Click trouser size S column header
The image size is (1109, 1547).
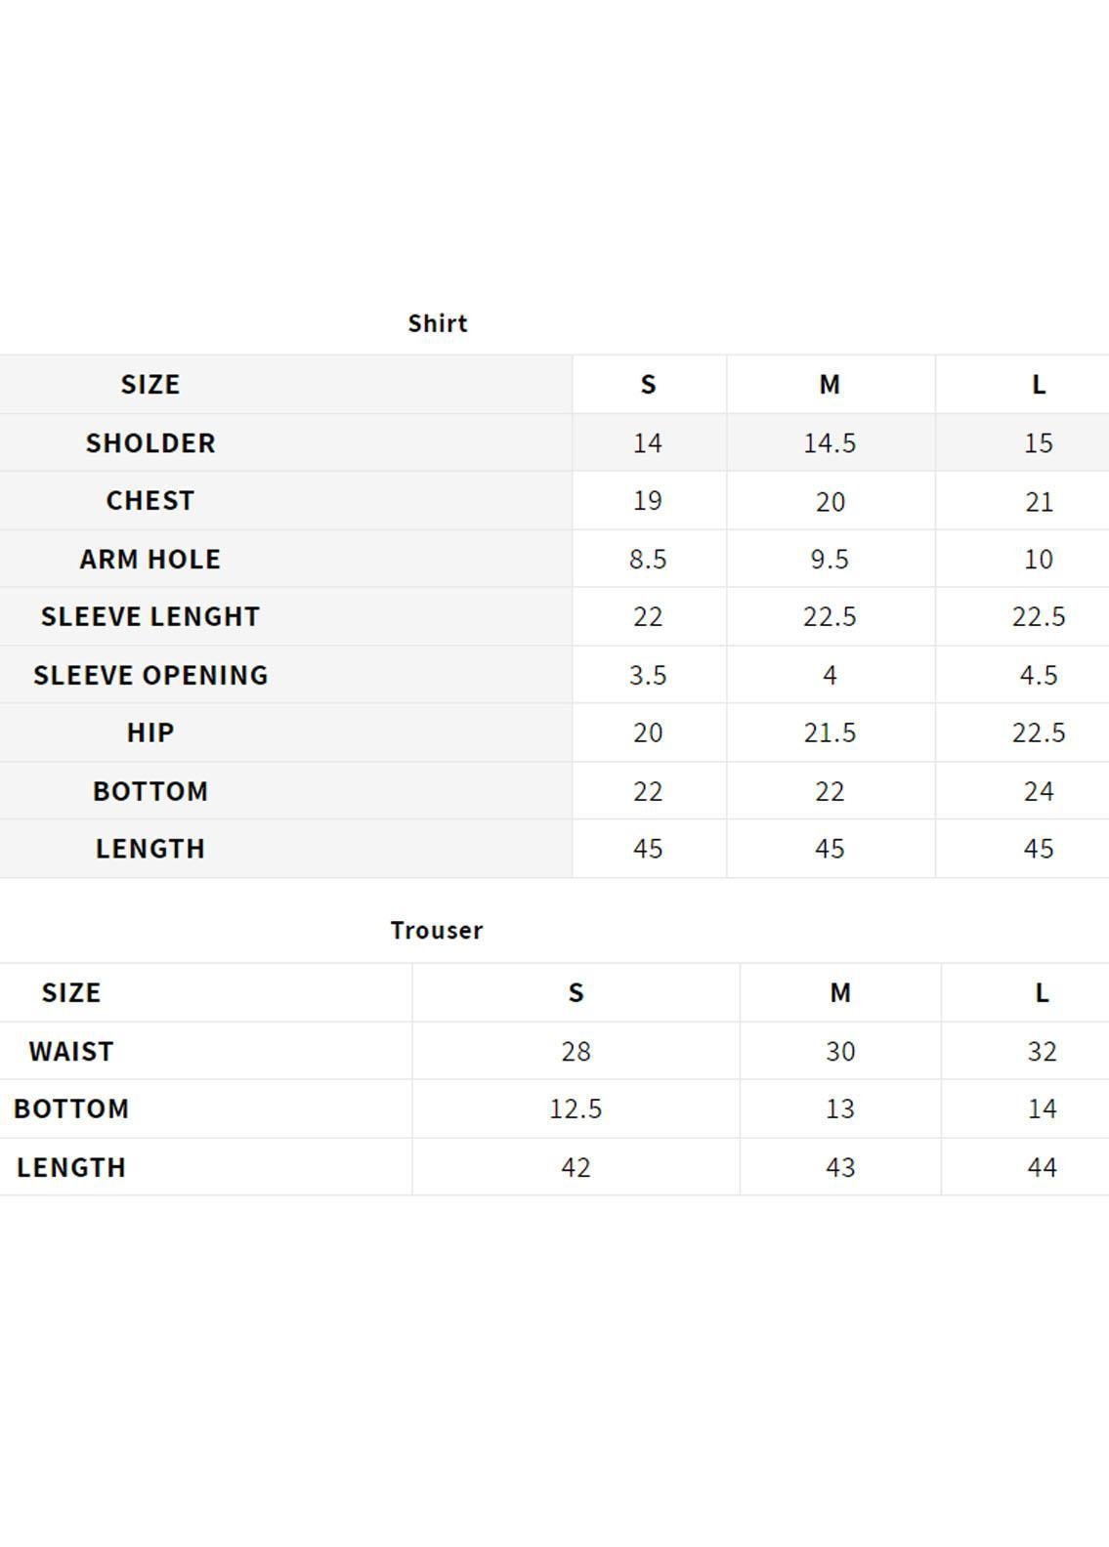point(576,993)
